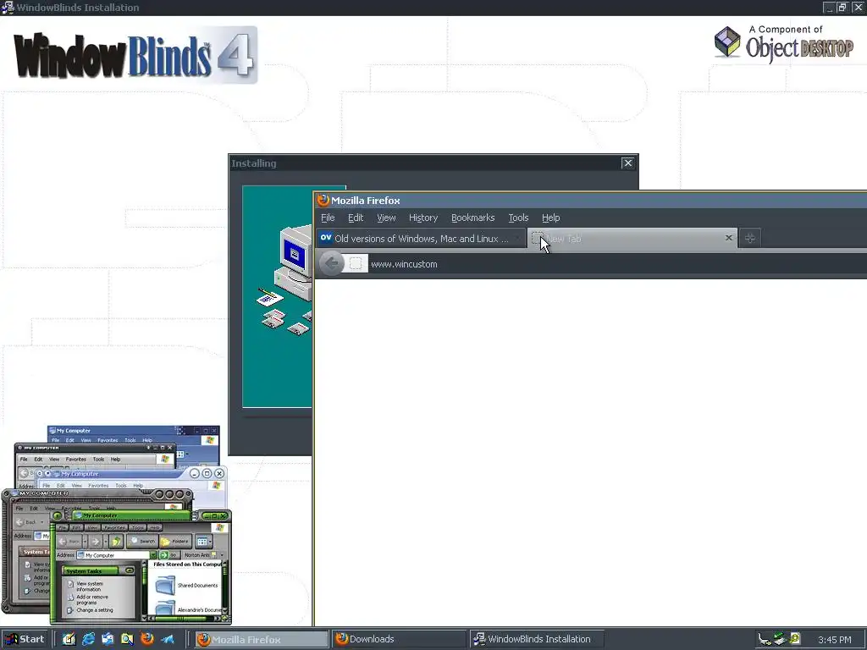The width and height of the screenshot is (867, 650).
Task: Click the www.wincustom address field
Action: pyautogui.click(x=616, y=264)
